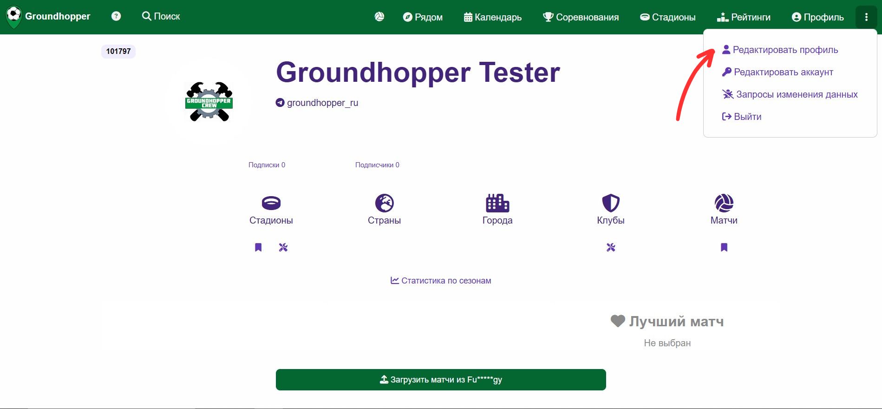Select Выйти to log out
882x409 pixels.
(x=742, y=117)
